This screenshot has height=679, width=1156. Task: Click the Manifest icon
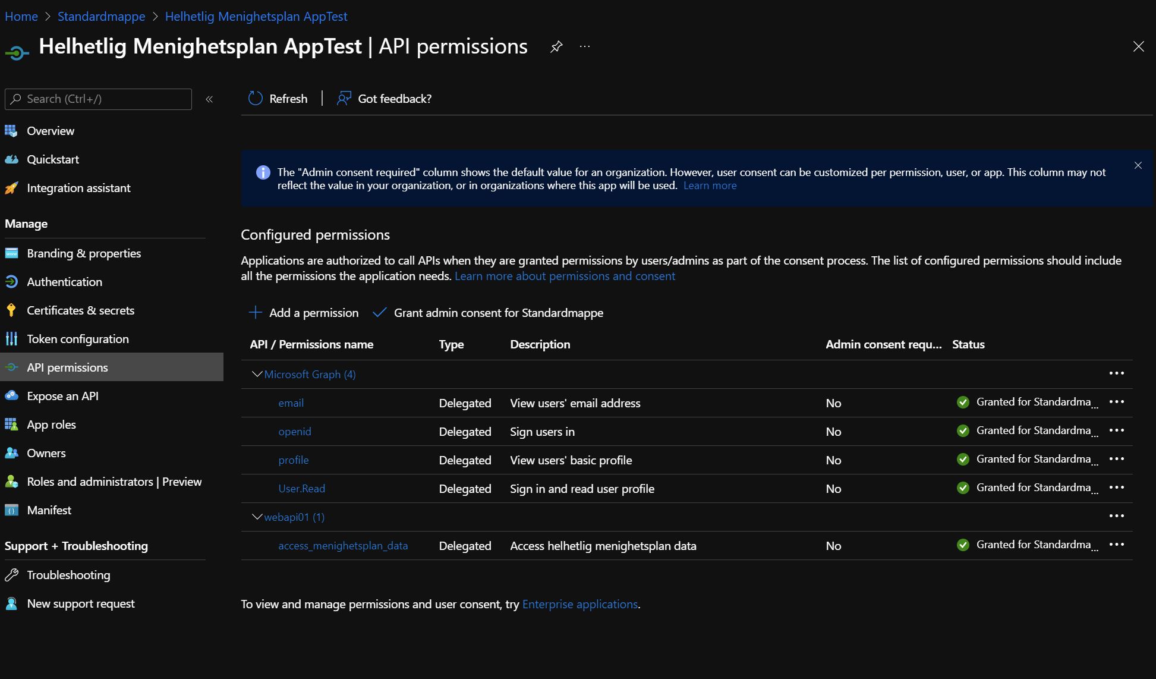[x=11, y=510]
